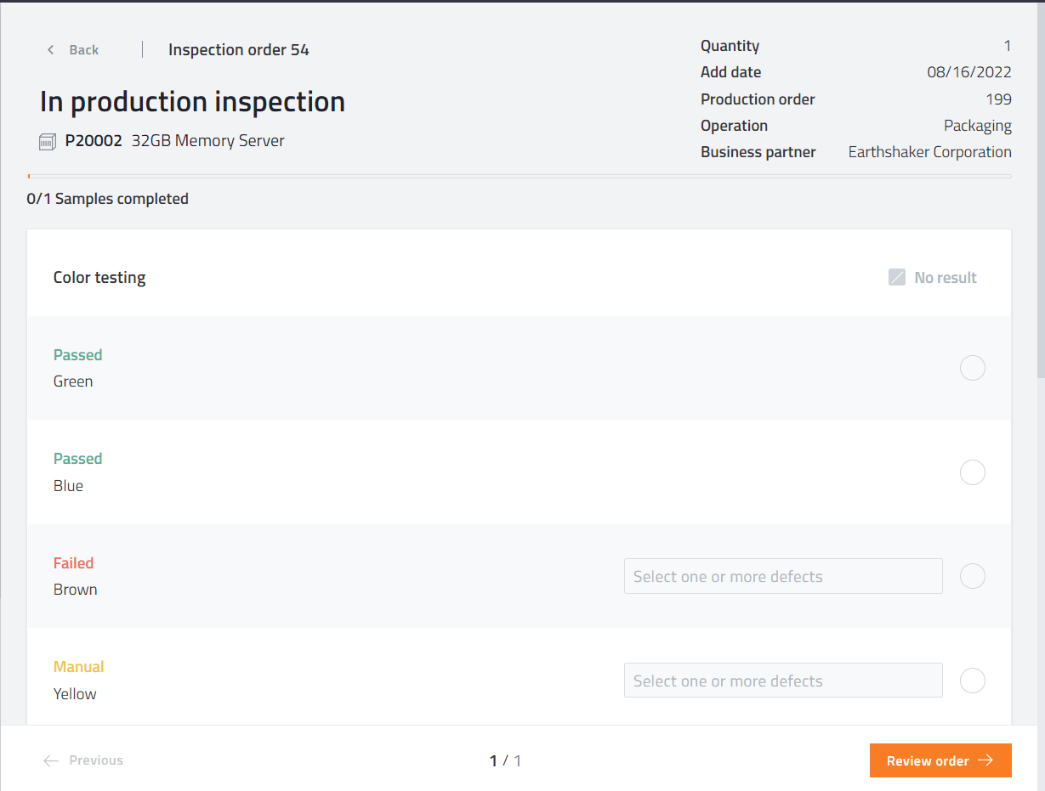1045x791 pixels.
Task: Click the Earthshaker Corporation business partner value
Action: 929,152
